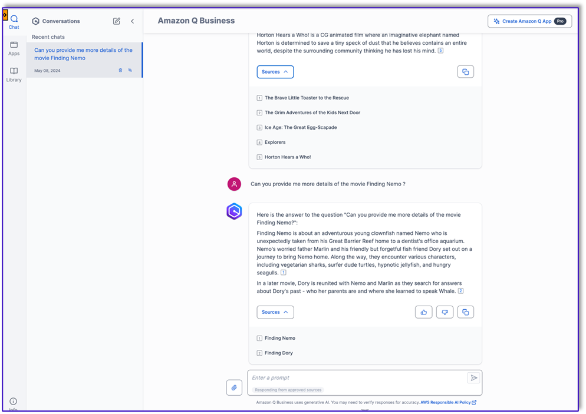Click citation 1 after the word seagulls
The image size is (586, 414).
(x=284, y=273)
